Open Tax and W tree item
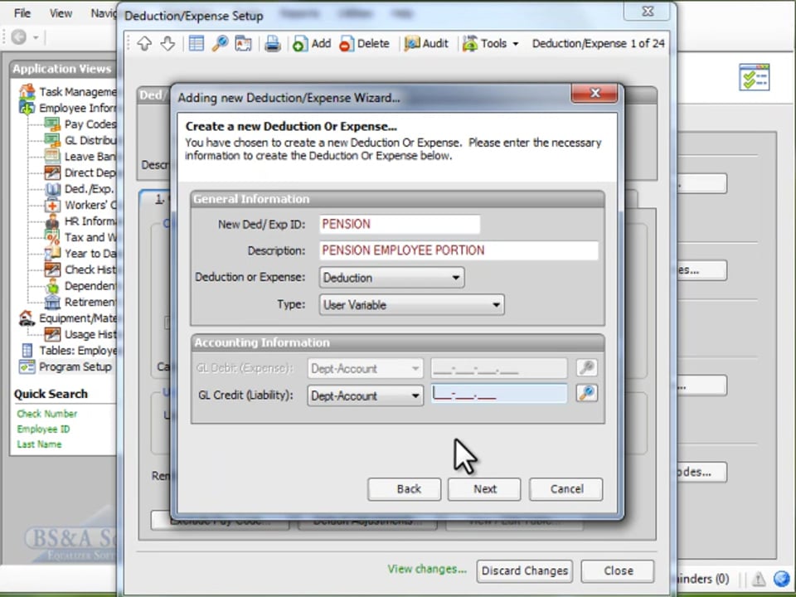The image size is (796, 597). coord(80,238)
